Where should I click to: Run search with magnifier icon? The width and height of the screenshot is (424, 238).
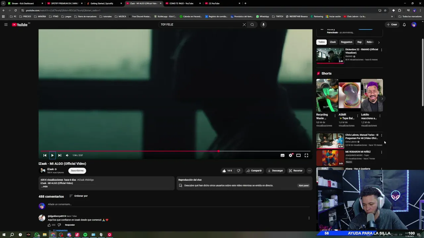[x=252, y=24]
